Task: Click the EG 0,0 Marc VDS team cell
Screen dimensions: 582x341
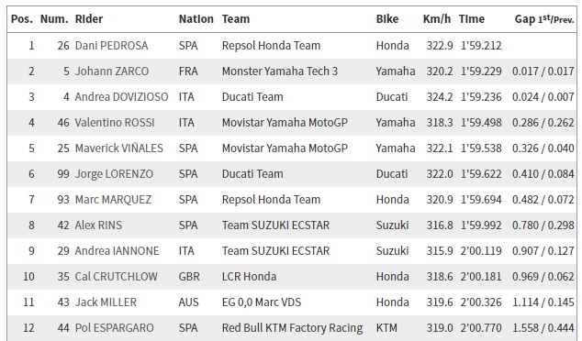Action: point(262,302)
